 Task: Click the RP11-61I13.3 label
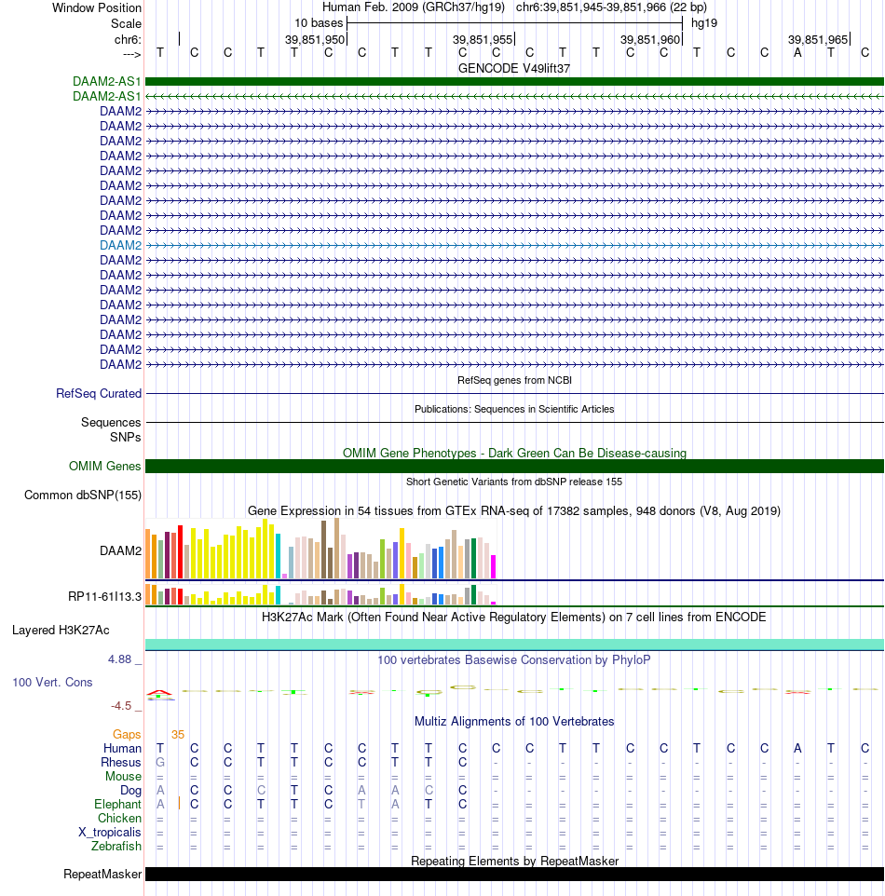tap(104, 597)
